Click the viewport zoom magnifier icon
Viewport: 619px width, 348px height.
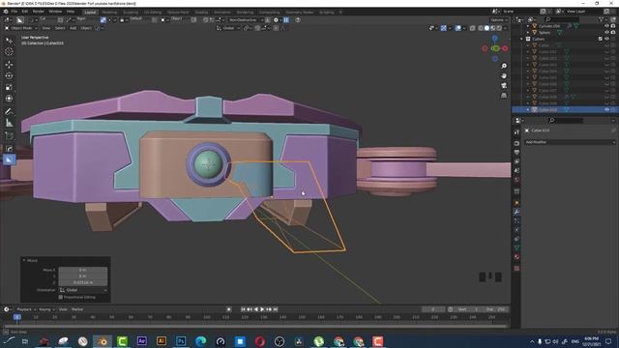[x=504, y=66]
